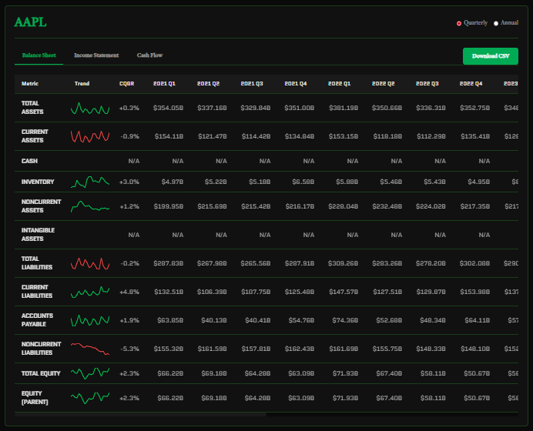Click the EQUITY (PARENT) row label
The width and height of the screenshot is (533, 431).
coord(35,398)
